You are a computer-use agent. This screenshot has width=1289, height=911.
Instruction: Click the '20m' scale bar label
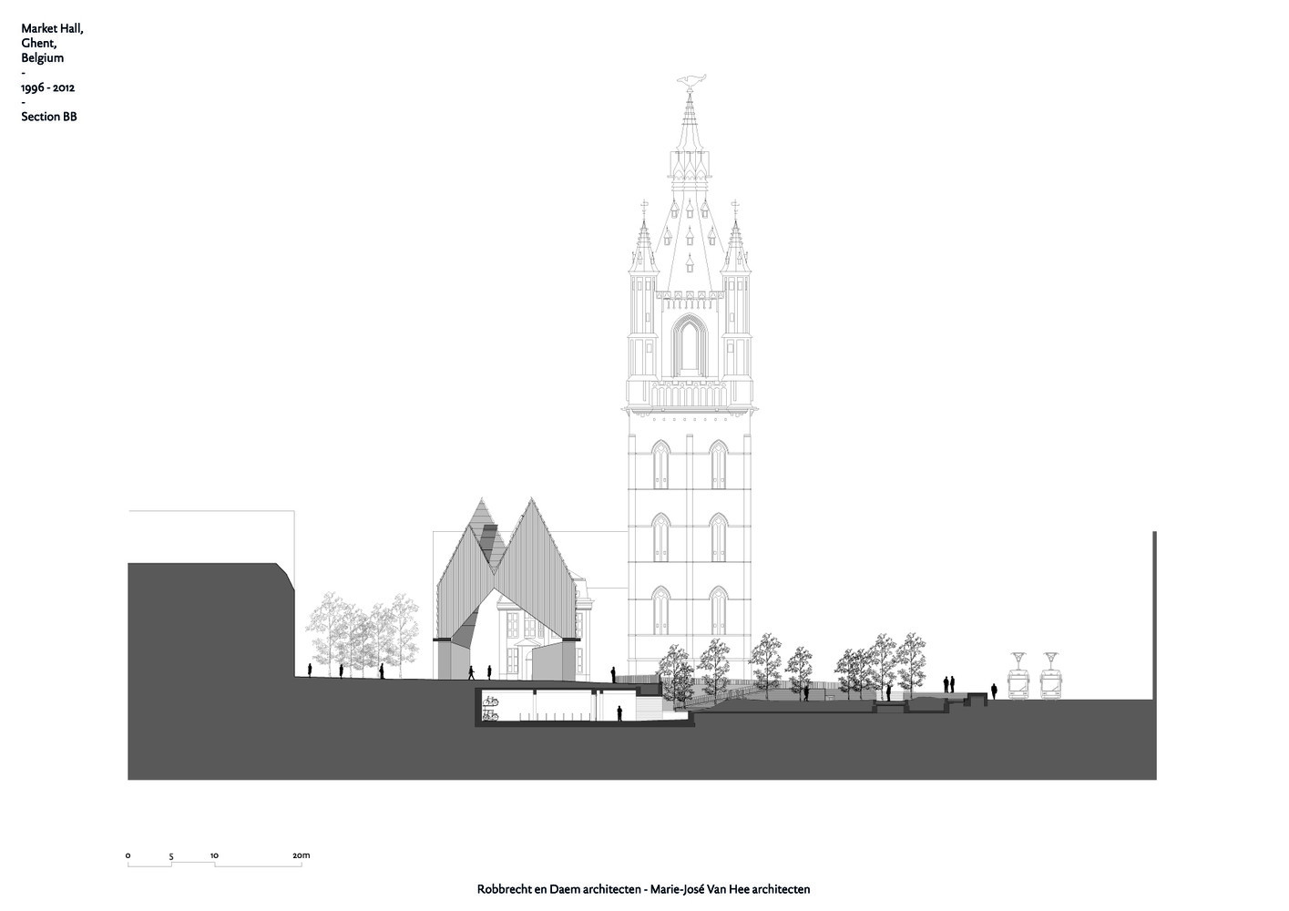click(301, 855)
